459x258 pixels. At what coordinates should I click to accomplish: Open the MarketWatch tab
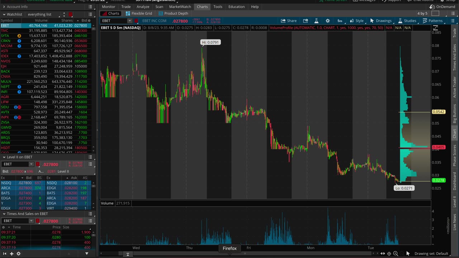coord(180,7)
